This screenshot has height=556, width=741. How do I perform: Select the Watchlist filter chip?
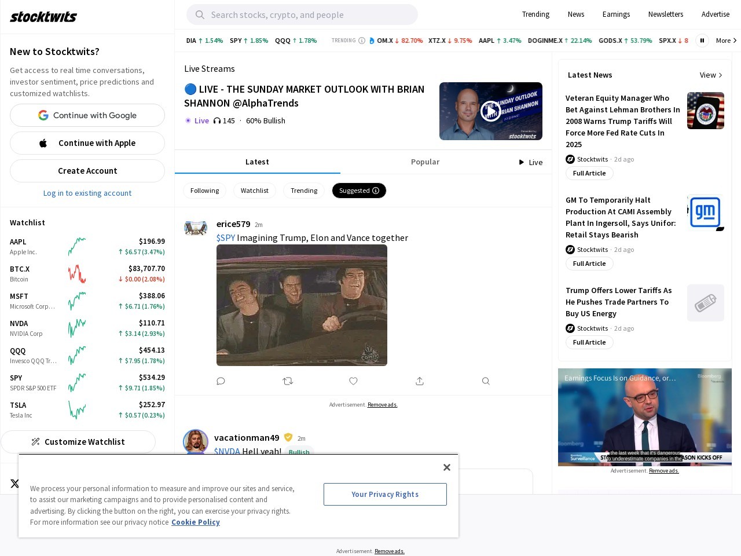(x=255, y=191)
